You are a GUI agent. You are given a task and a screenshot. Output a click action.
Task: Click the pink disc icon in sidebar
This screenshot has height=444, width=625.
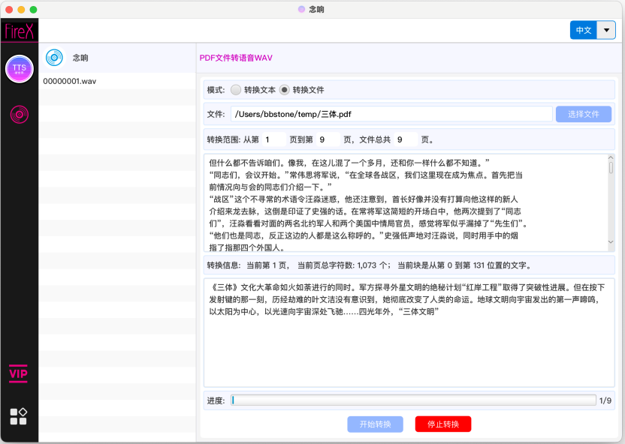pos(19,115)
